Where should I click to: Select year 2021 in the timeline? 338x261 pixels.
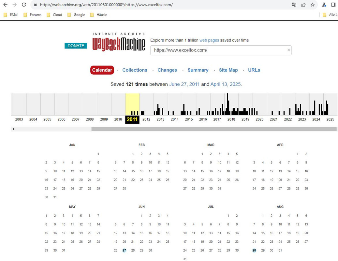coord(274,119)
